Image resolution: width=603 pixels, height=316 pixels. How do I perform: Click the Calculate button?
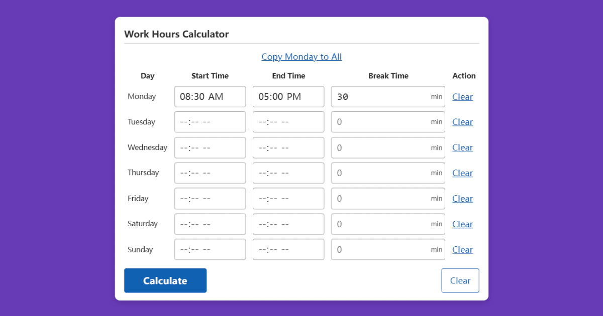tap(165, 280)
